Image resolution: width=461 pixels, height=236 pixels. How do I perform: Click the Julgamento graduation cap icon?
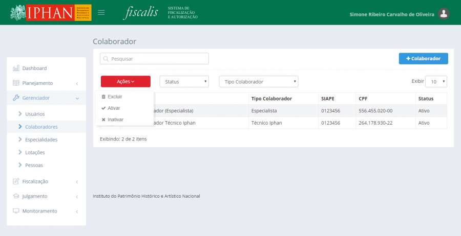pos(16,196)
